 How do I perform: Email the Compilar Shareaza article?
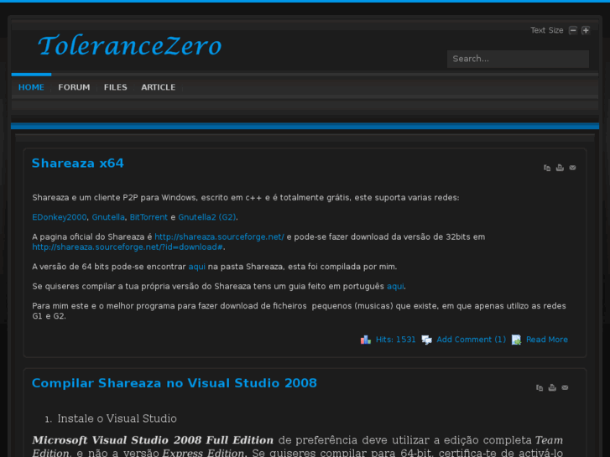(x=565, y=387)
